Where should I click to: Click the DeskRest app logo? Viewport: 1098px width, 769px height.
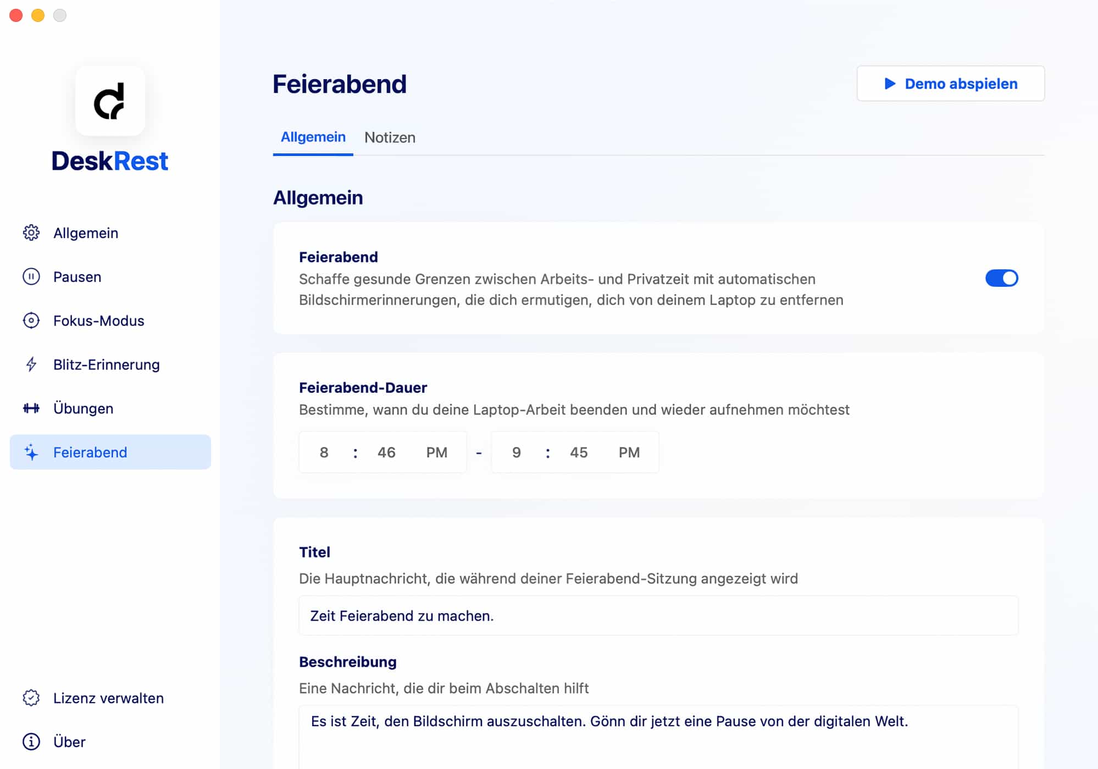coord(110,101)
